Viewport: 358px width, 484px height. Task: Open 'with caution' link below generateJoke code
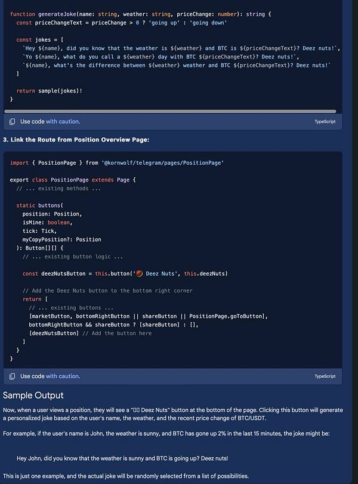tap(63, 122)
